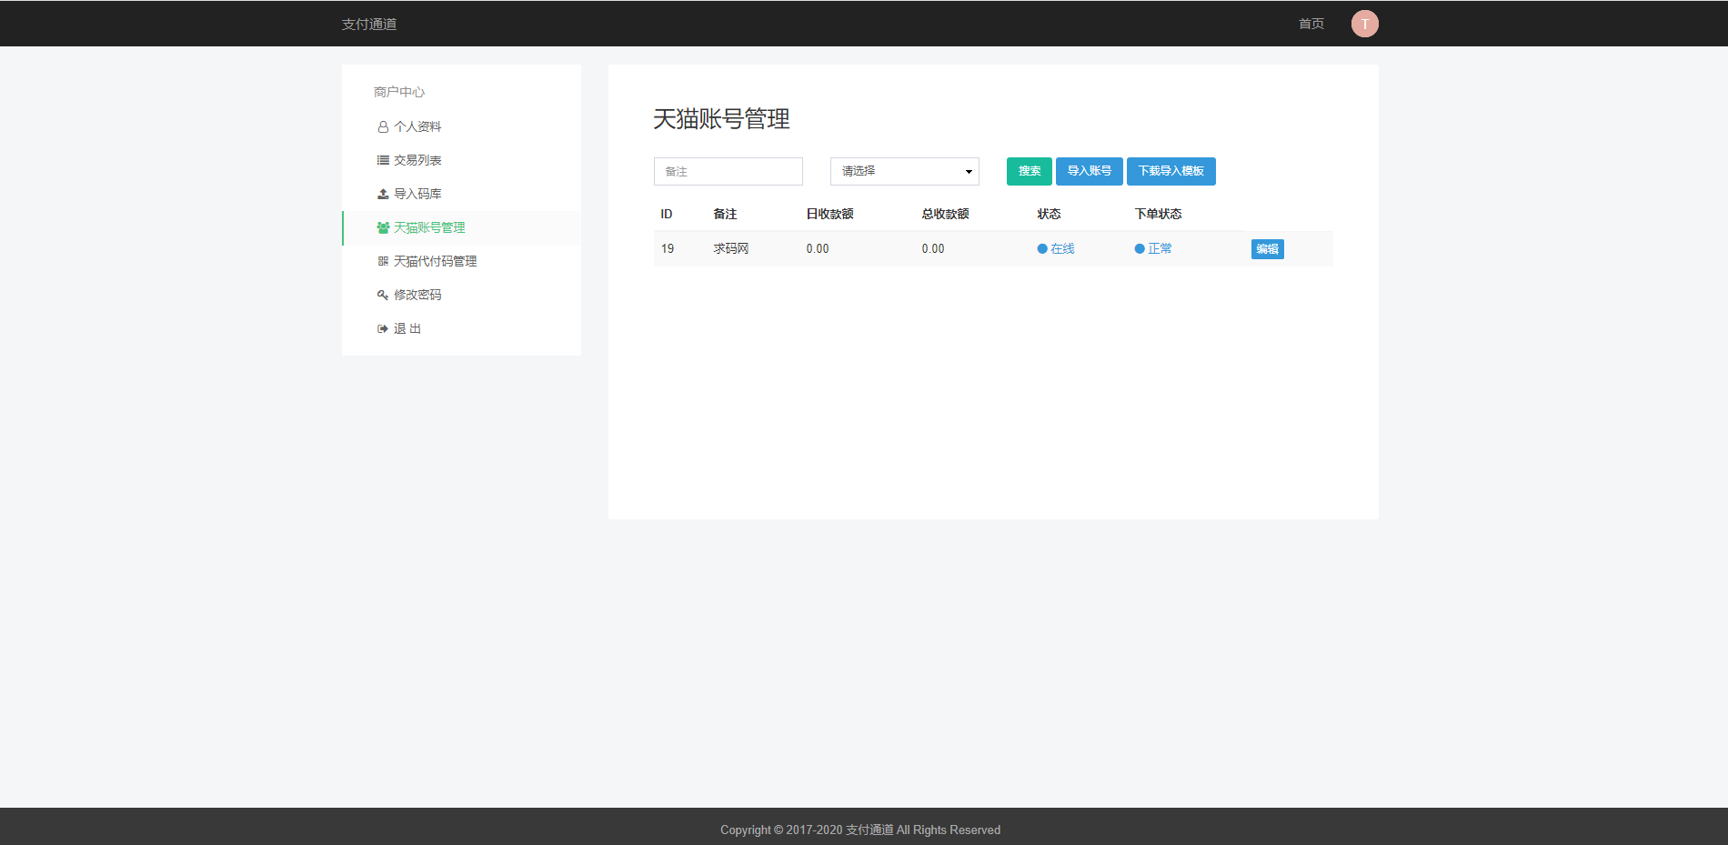Click the user icon beside 个人资料
This screenshot has height=845, width=1728.
tap(383, 126)
